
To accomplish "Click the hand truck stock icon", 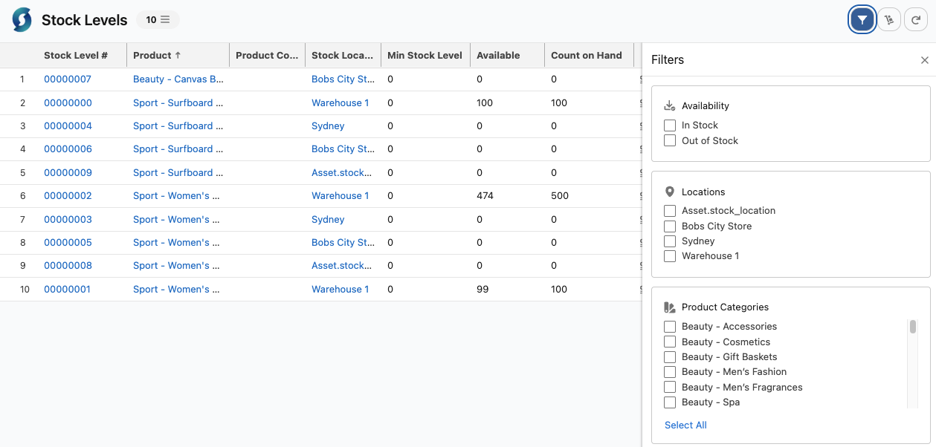I will click(889, 20).
